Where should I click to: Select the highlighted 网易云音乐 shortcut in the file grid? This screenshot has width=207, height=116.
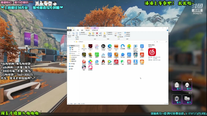116,62
